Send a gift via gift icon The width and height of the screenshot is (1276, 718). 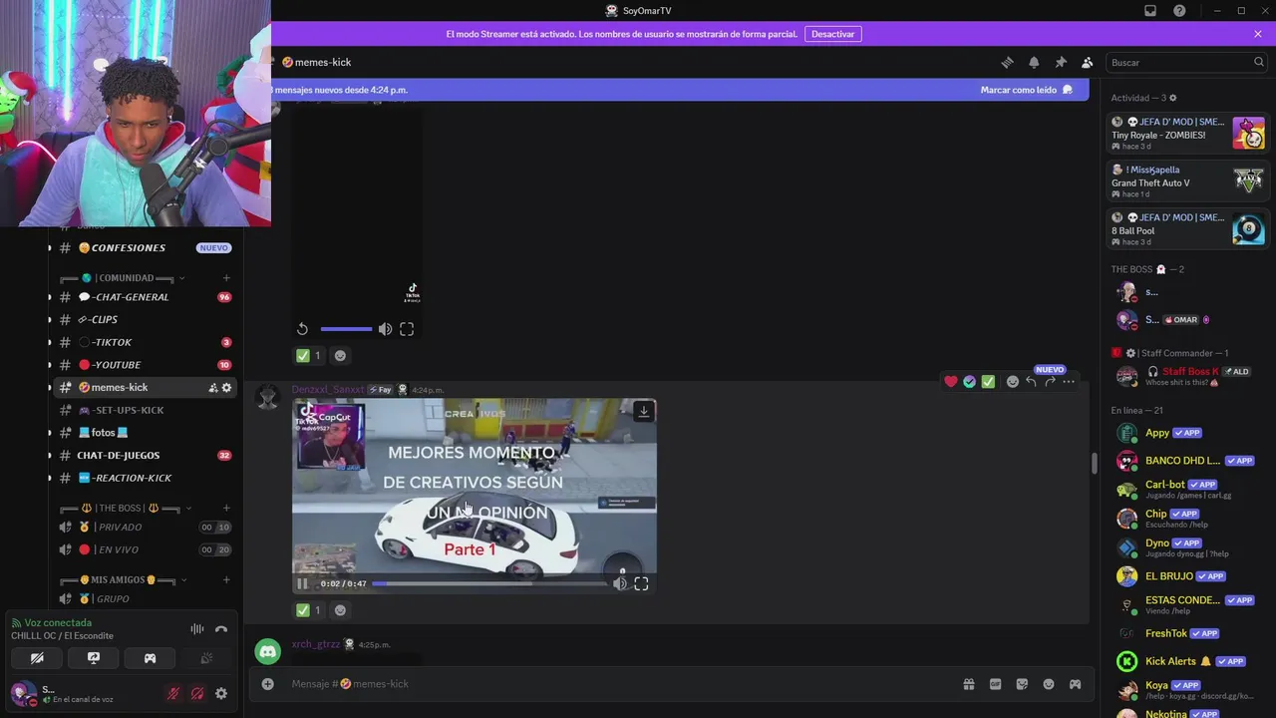pyautogui.click(x=968, y=684)
